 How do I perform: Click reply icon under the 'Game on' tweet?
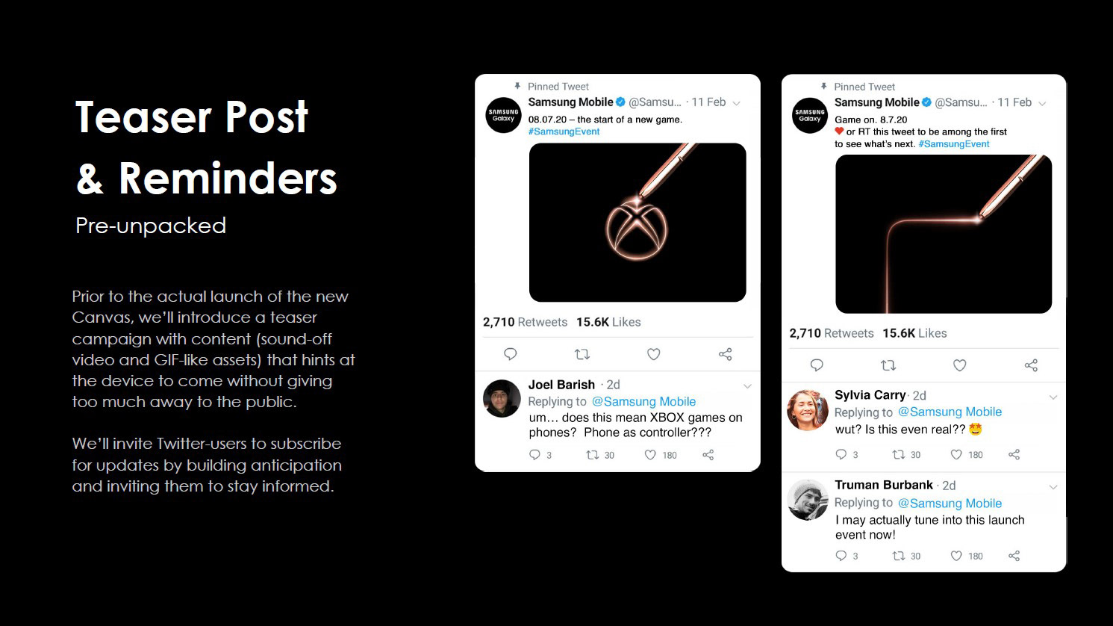click(817, 365)
